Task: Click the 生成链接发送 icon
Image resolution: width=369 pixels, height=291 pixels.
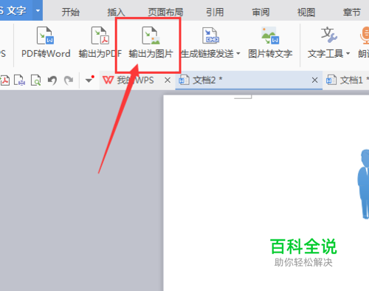Action: pyautogui.click(x=210, y=35)
